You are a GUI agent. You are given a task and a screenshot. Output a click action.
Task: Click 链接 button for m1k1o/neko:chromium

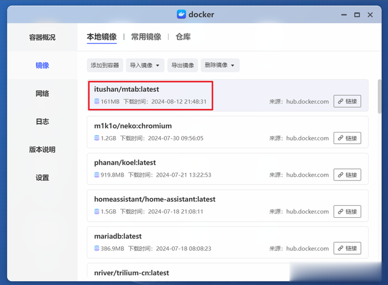347,138
